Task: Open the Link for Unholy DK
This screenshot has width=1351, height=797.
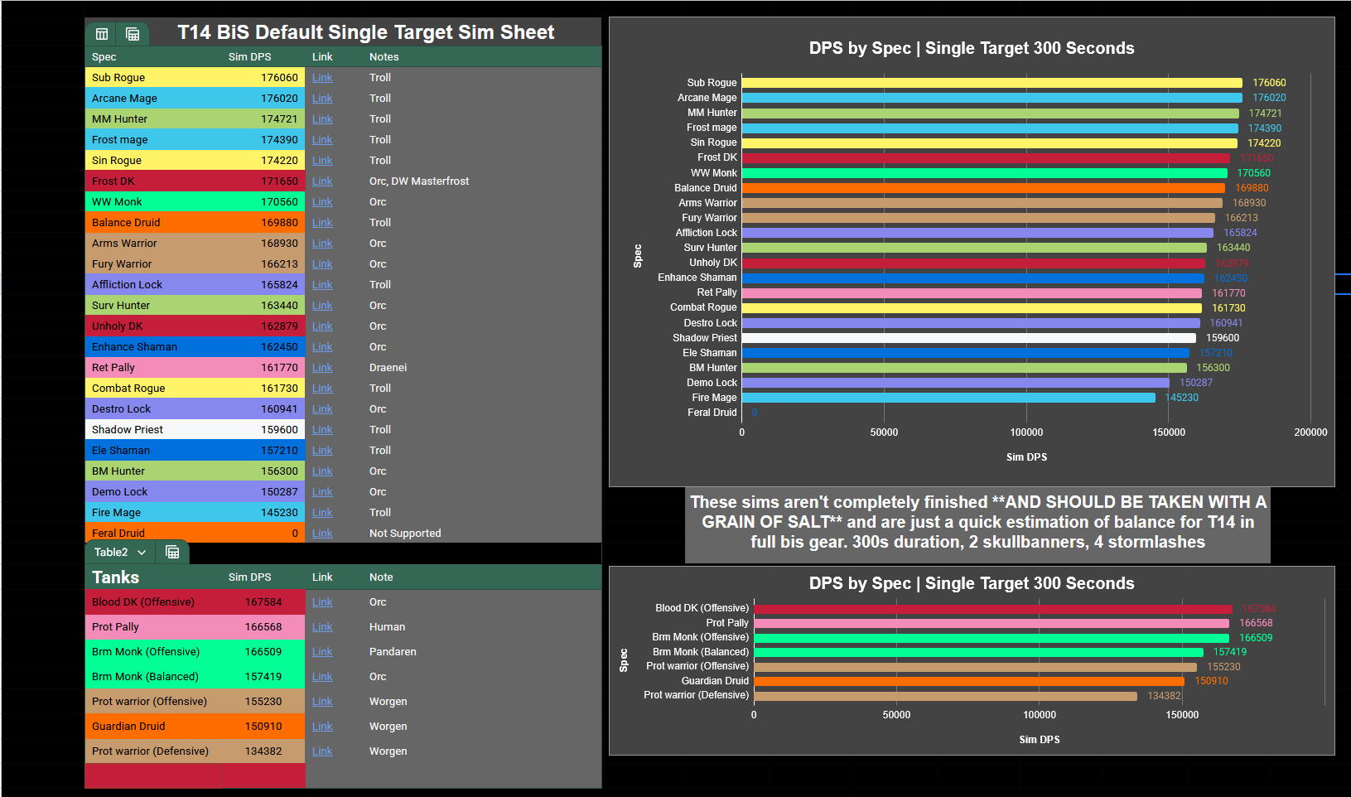Action: point(322,326)
